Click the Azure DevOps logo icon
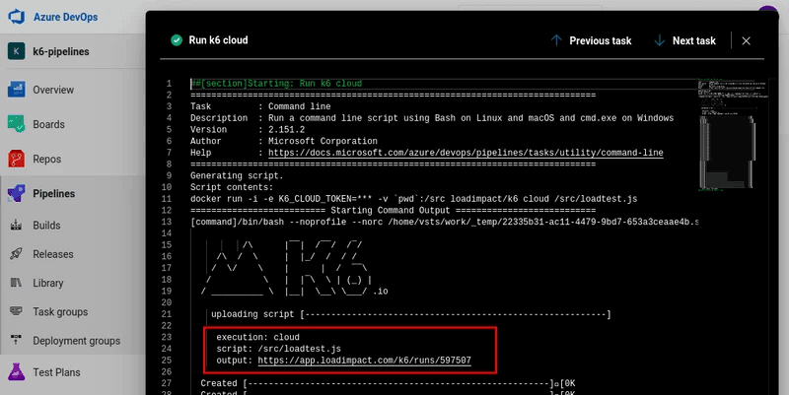789x395 pixels. 17,17
